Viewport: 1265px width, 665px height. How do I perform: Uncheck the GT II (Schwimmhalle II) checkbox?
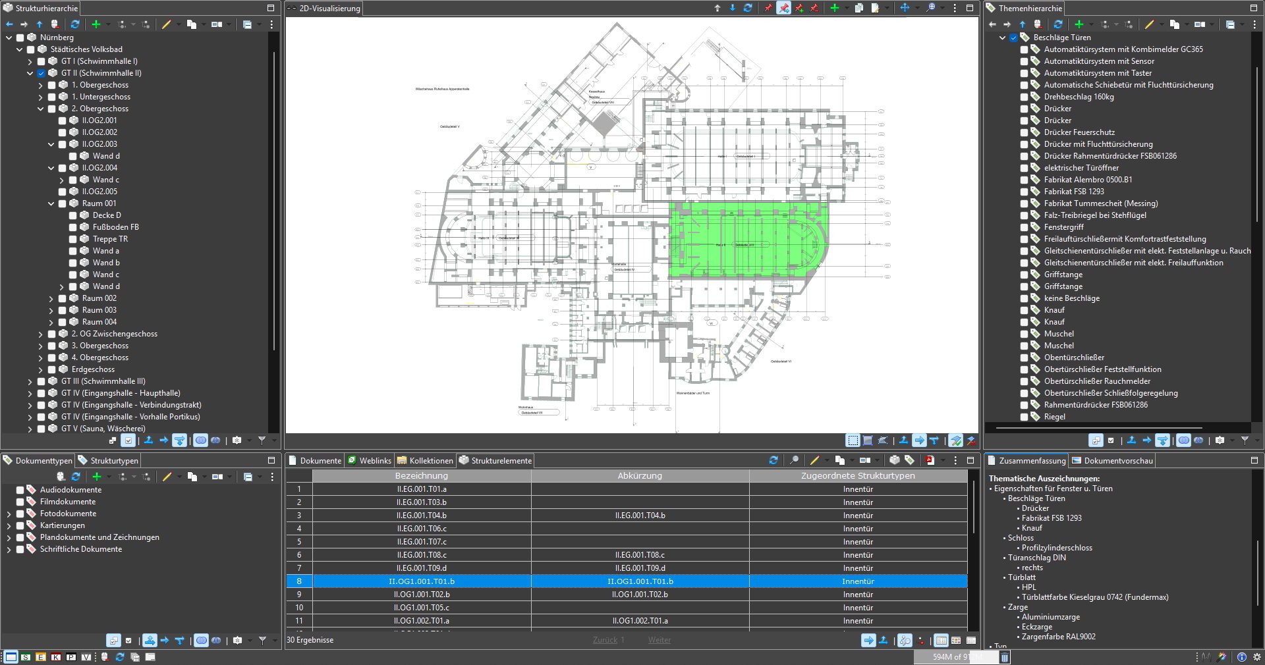41,73
